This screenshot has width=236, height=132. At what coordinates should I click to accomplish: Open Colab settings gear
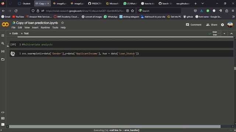[222, 25]
